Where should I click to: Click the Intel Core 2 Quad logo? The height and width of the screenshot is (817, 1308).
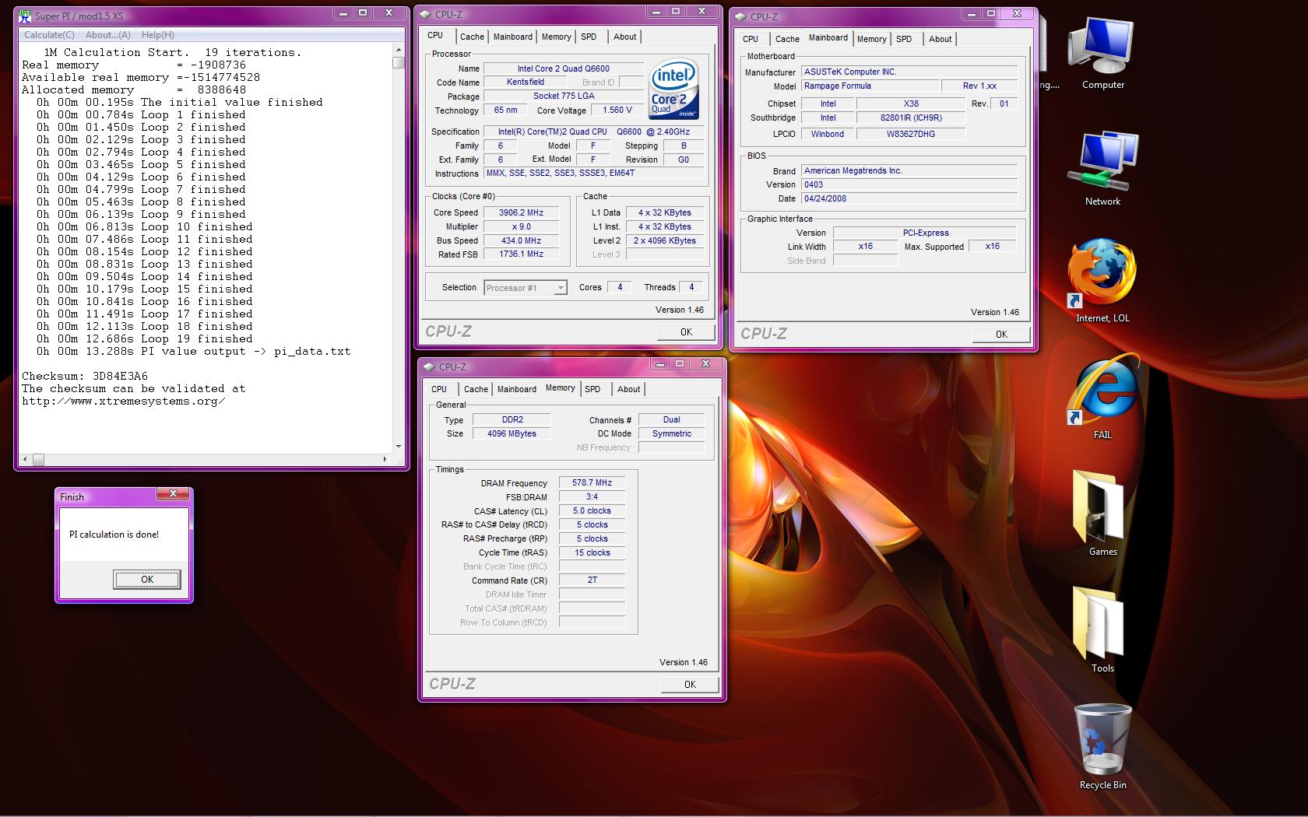pyautogui.click(x=673, y=89)
